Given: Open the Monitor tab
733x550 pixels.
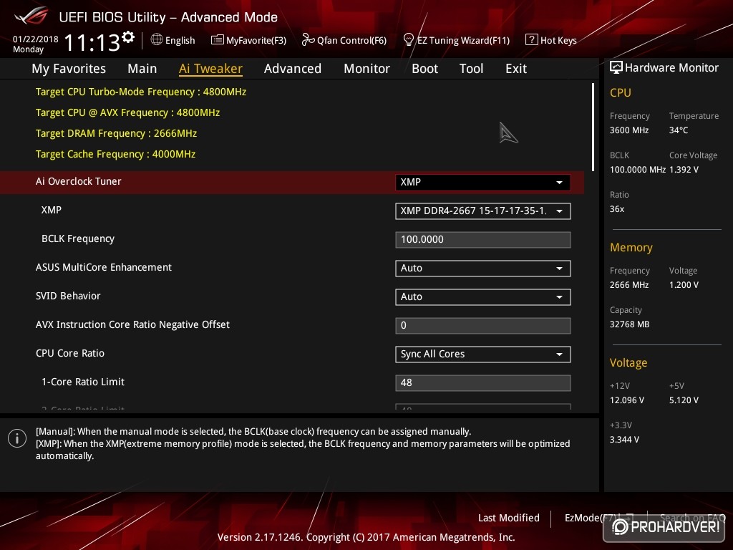Looking at the screenshot, I should coord(366,69).
